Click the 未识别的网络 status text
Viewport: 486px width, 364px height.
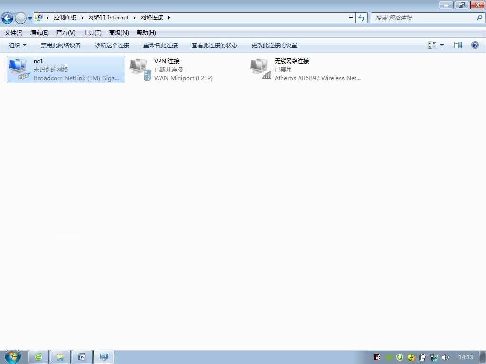coord(50,69)
